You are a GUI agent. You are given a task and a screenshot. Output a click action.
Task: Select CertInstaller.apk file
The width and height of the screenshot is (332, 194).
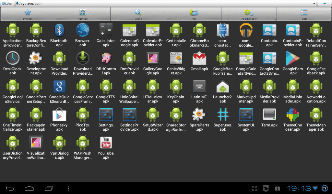pyautogui.click(x=176, y=30)
